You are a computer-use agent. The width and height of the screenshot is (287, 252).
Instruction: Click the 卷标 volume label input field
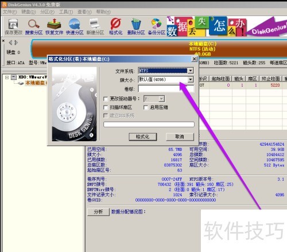click(x=166, y=89)
